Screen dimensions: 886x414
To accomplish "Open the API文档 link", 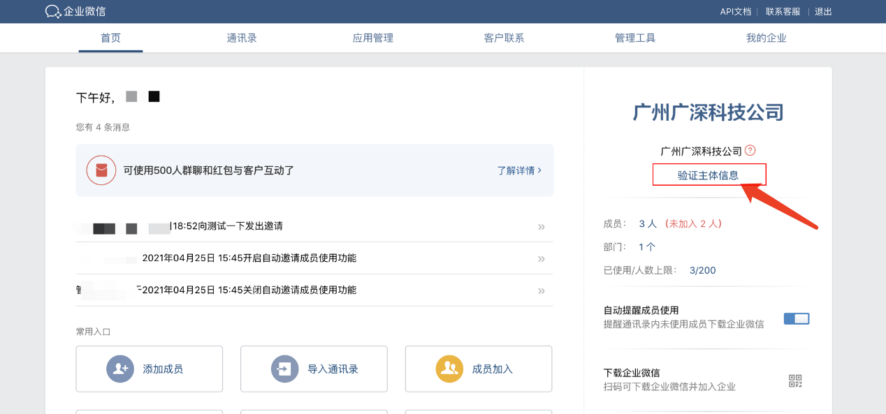I will (736, 12).
